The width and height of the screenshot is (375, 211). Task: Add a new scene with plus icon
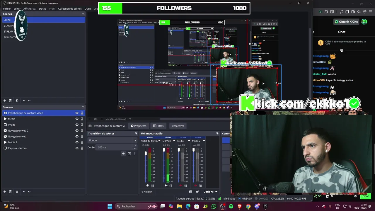(x=4, y=101)
